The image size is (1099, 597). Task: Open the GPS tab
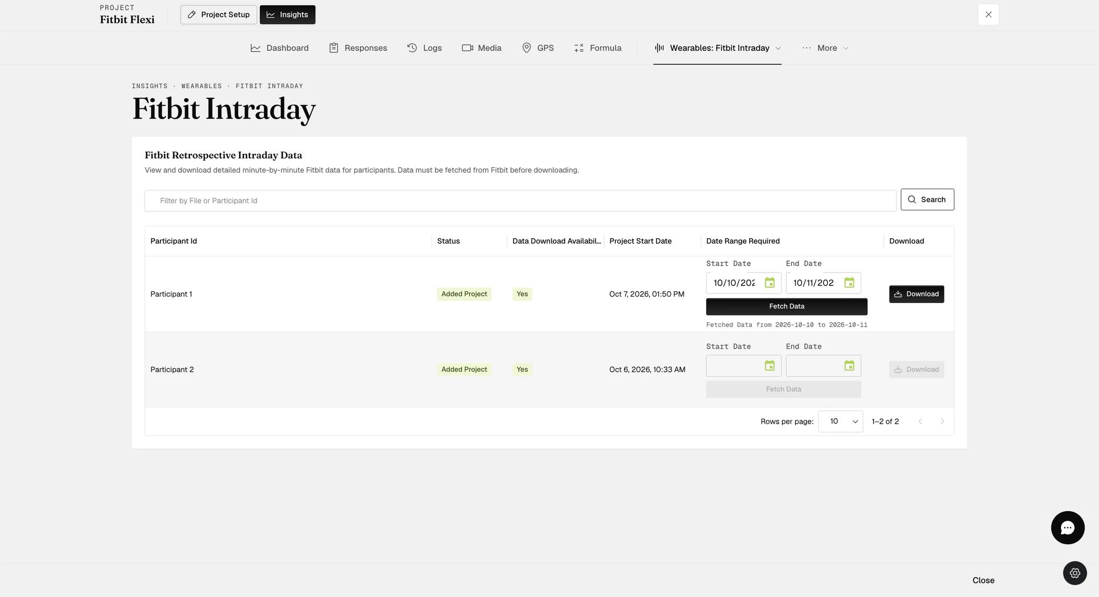pyautogui.click(x=538, y=48)
